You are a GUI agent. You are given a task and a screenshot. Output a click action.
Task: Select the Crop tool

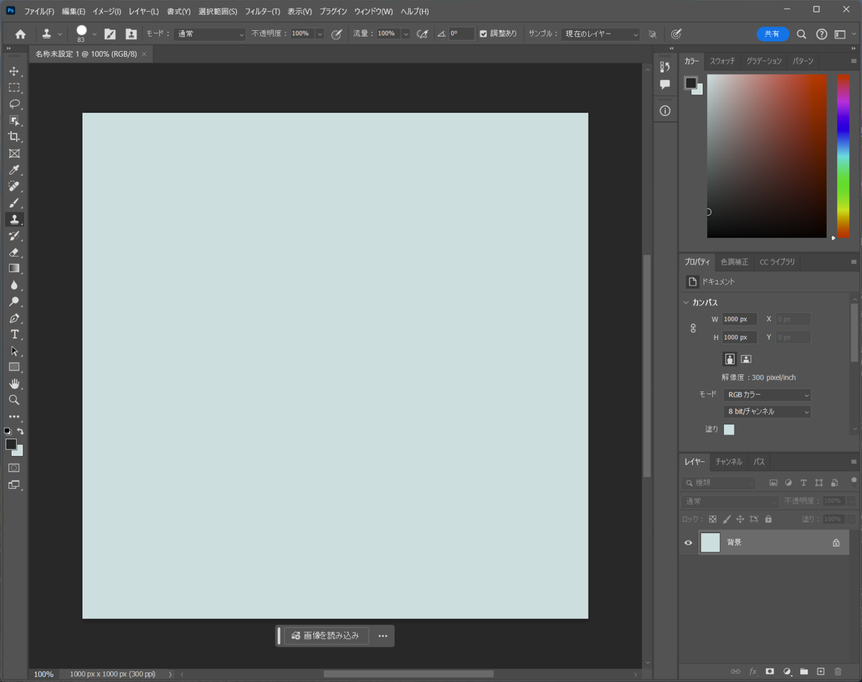click(15, 137)
